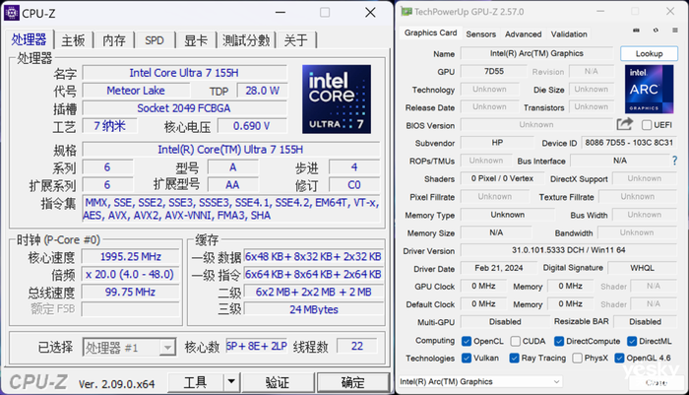Image resolution: width=689 pixels, height=395 pixels.
Task: Toggle the PhysX checkbox
Action: point(578,358)
